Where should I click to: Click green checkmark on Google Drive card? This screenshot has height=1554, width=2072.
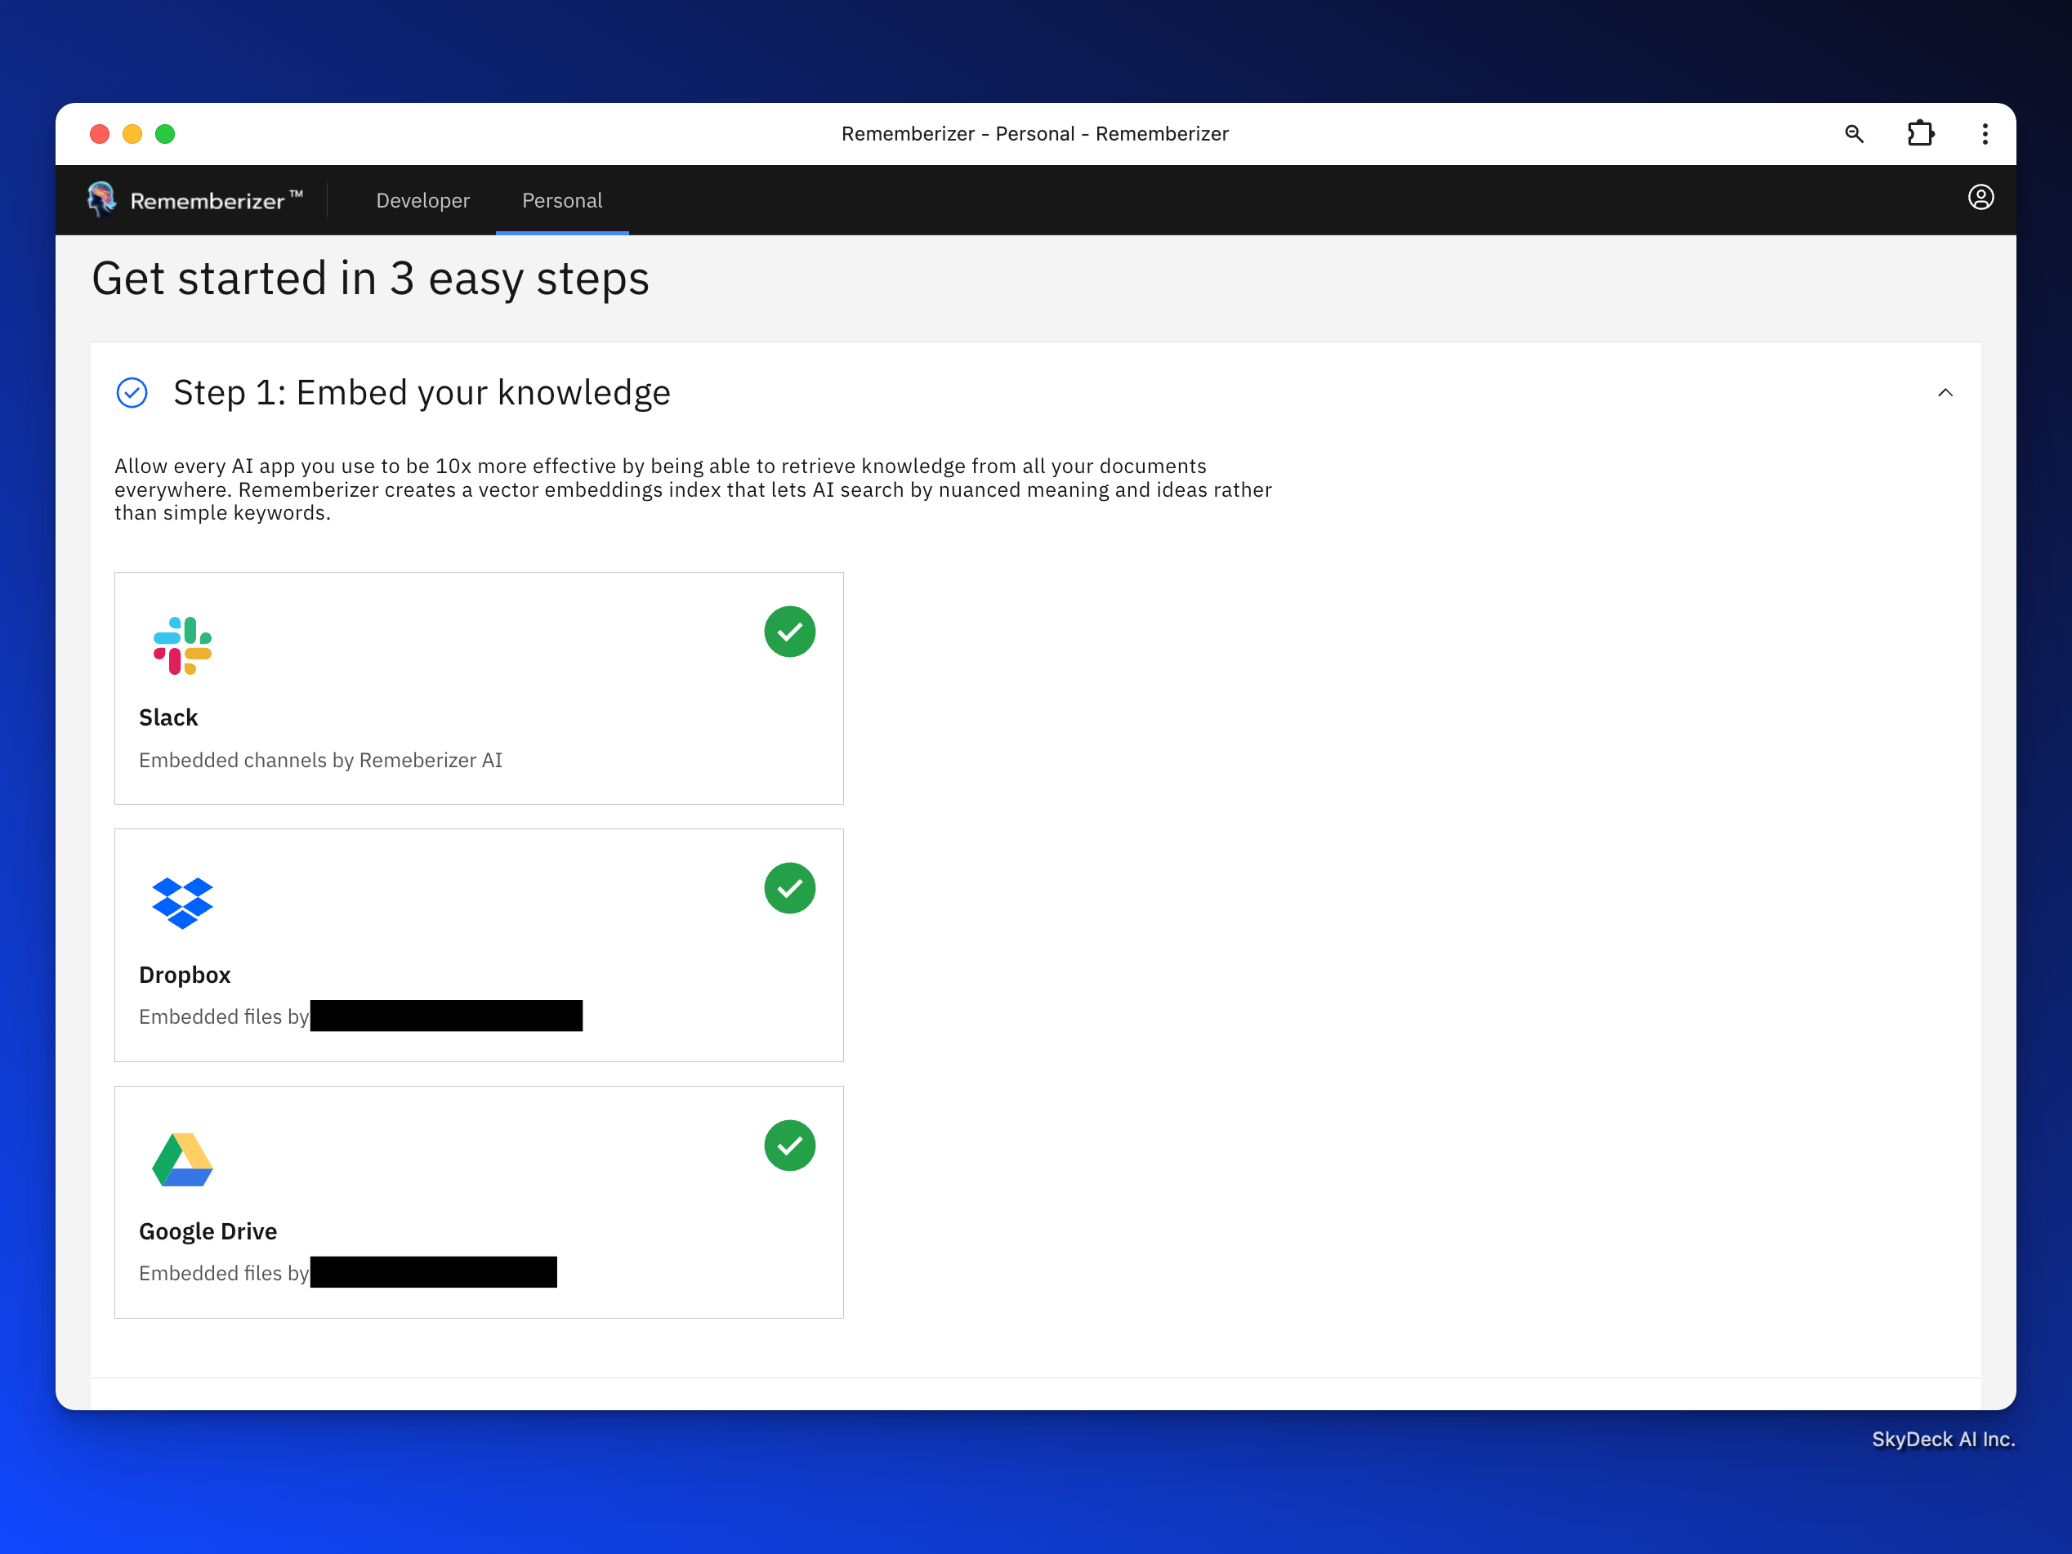point(789,1145)
